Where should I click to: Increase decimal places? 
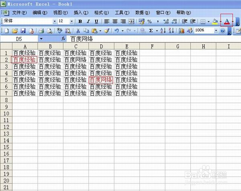click(x=166, y=22)
